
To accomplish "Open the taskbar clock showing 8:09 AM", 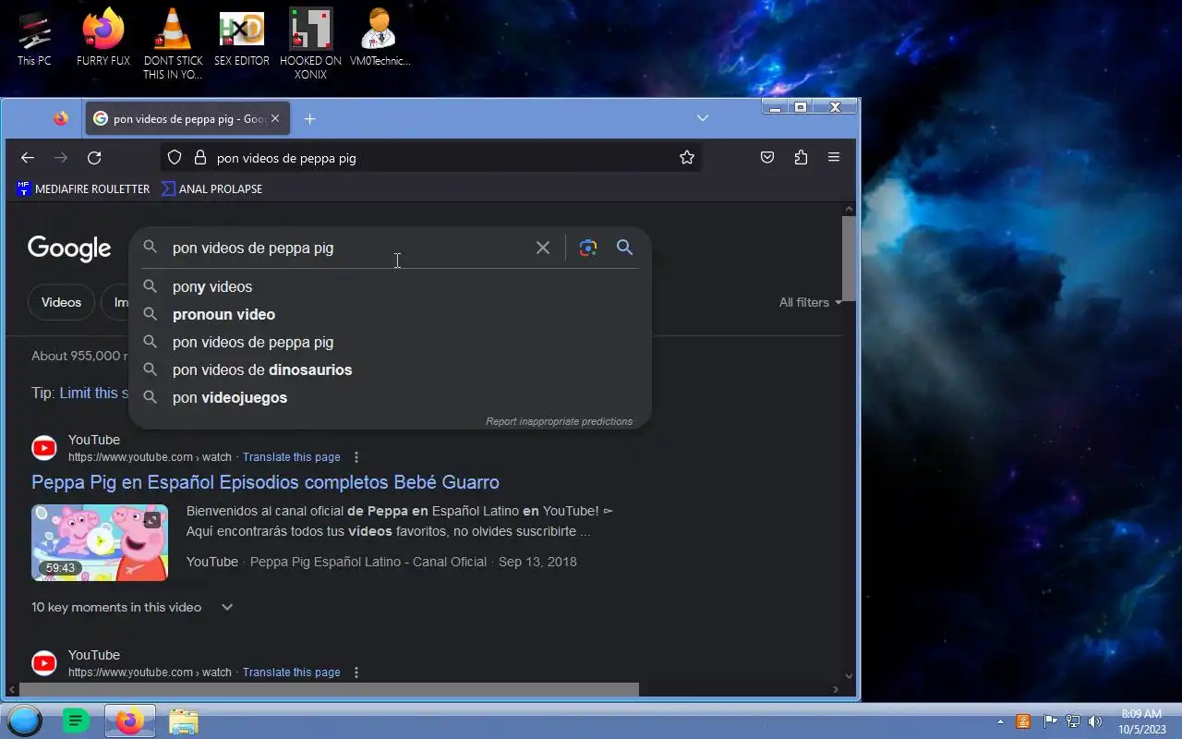I will click(1141, 721).
